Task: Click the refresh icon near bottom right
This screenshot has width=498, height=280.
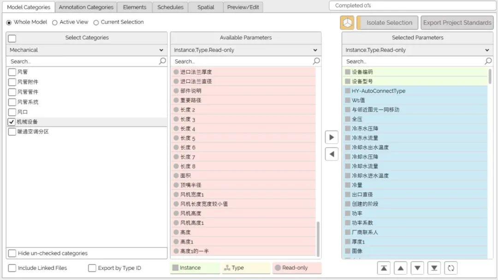Action: [x=451, y=268]
